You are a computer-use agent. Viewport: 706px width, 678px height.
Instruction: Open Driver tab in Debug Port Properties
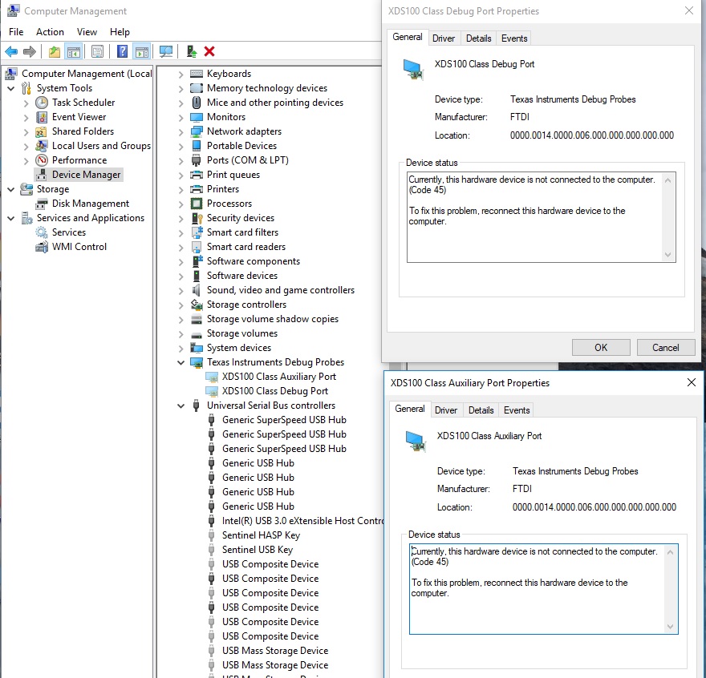pyautogui.click(x=444, y=38)
